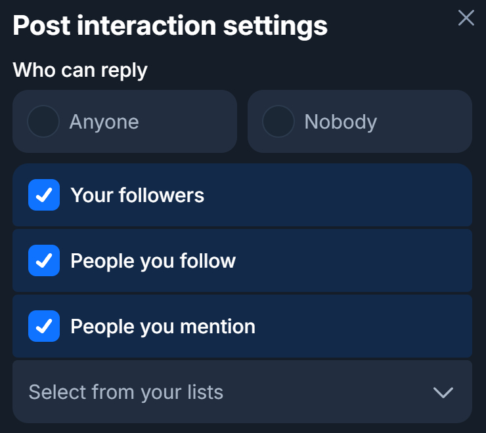Click the white checkmark beside Your followers
The image size is (486, 433).
(44, 195)
